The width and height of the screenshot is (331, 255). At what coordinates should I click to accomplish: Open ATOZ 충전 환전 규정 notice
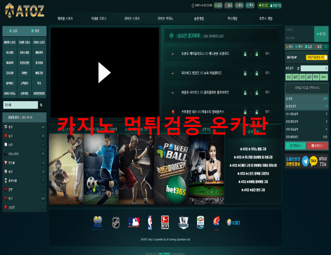(x=253, y=190)
